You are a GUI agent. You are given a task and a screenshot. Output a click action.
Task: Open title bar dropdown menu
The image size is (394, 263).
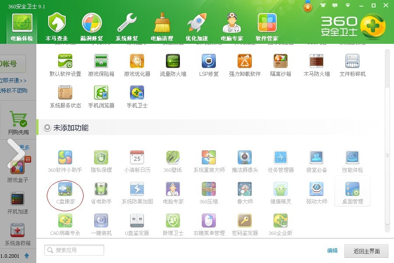pos(348,5)
